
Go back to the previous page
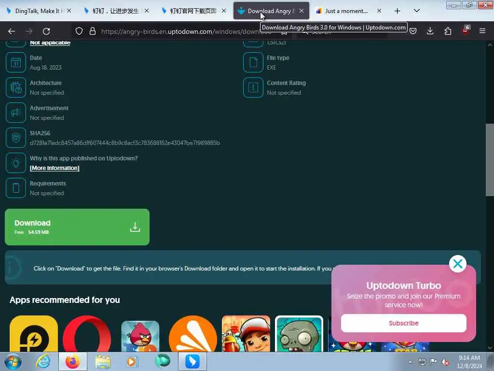point(12,31)
